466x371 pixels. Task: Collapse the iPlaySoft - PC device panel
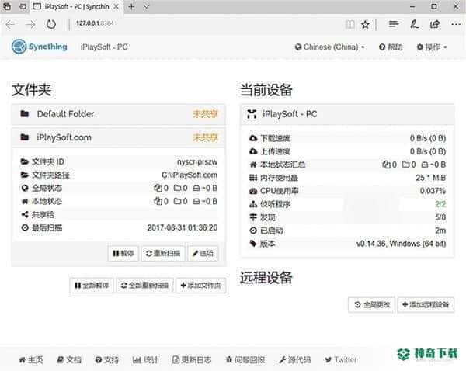347,114
